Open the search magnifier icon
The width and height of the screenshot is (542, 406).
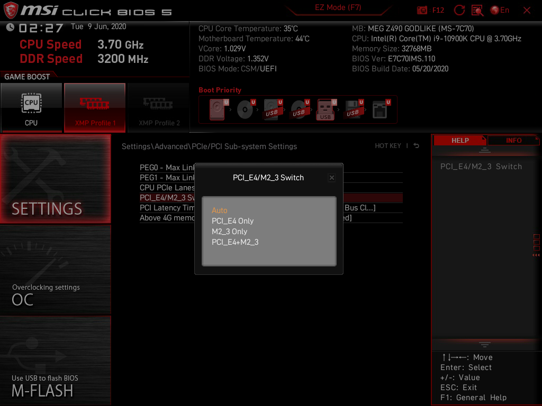477,11
